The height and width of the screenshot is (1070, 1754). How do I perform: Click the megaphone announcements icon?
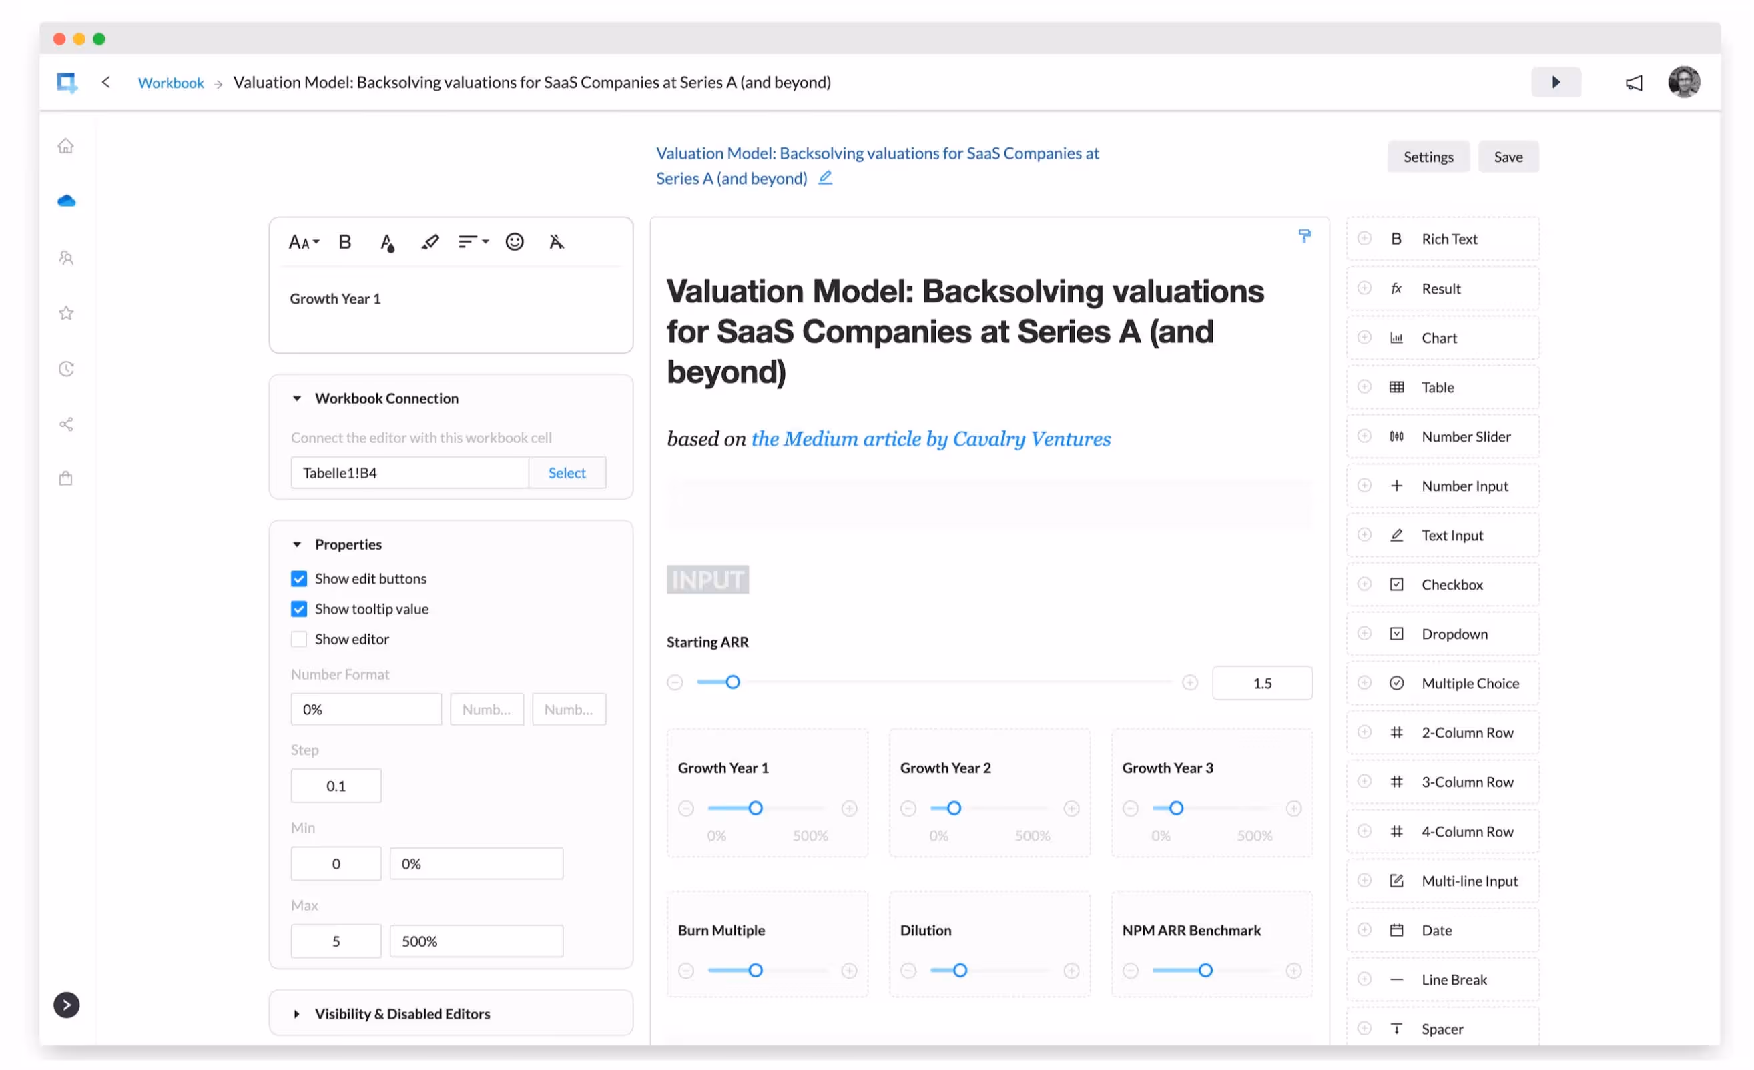(1634, 83)
